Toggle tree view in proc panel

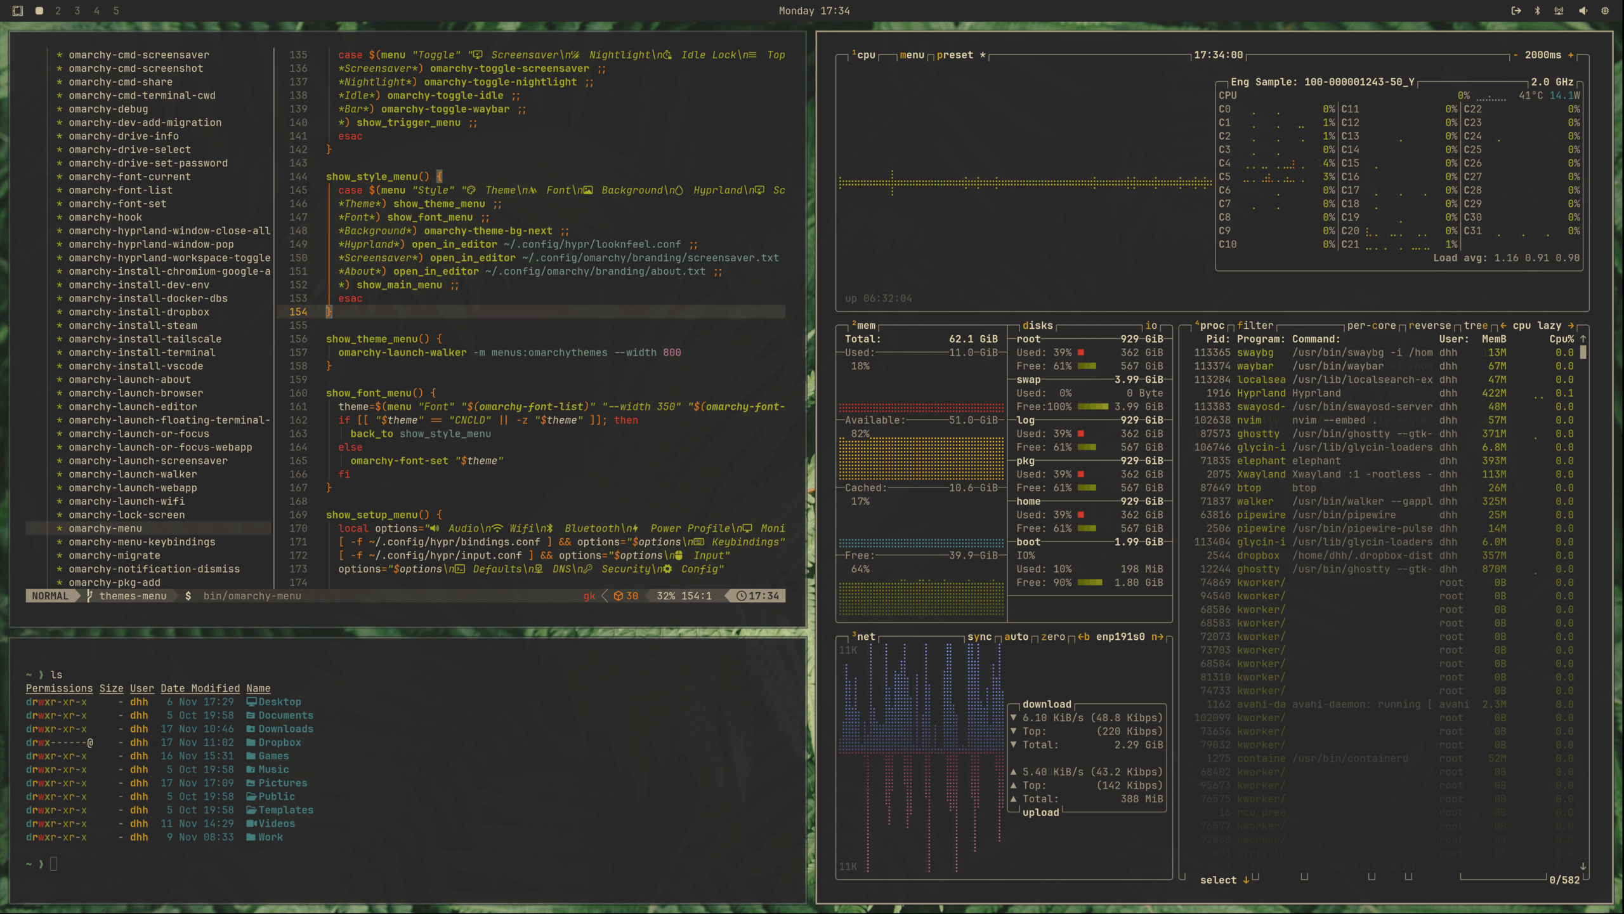pos(1475,326)
